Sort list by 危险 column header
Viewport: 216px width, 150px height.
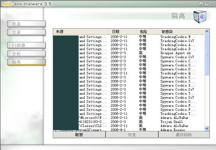click(147, 32)
